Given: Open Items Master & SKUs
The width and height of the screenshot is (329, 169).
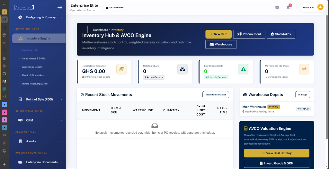Looking at the screenshot, I should click(x=33, y=58).
